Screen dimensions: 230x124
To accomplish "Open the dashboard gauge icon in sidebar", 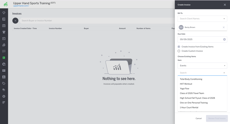I will pos(4,13).
